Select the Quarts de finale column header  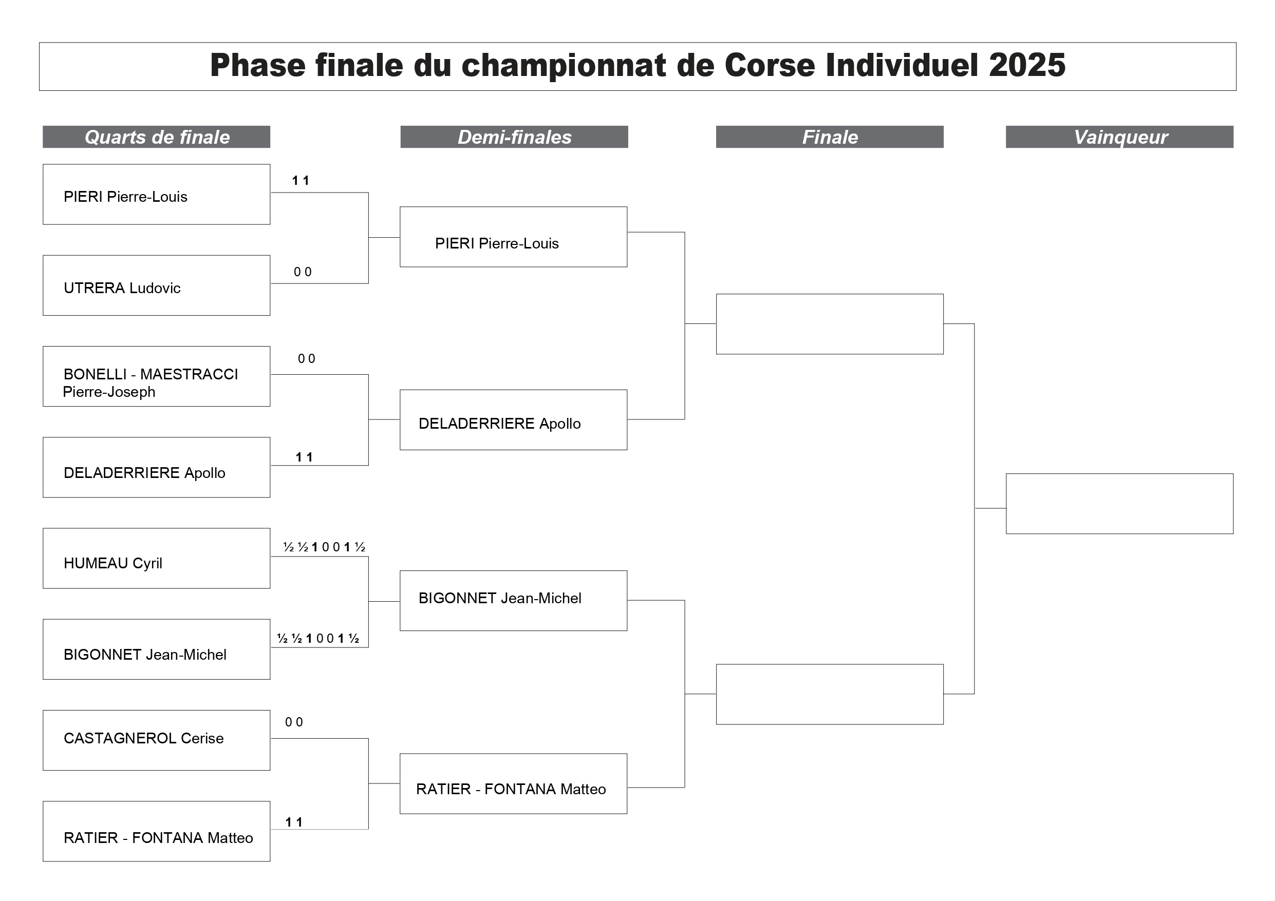point(157,137)
